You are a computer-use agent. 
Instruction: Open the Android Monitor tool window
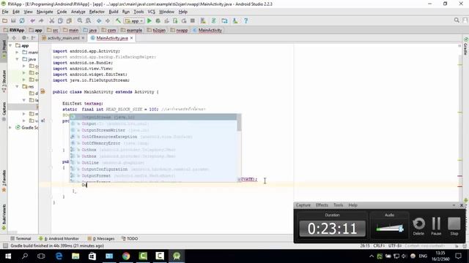click(x=59, y=239)
